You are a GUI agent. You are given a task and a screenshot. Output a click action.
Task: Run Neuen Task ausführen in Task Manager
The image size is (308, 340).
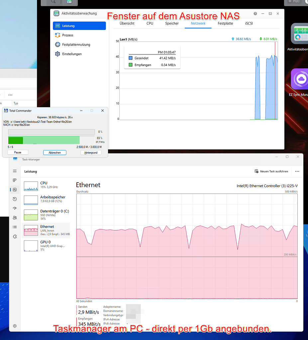point(271,171)
